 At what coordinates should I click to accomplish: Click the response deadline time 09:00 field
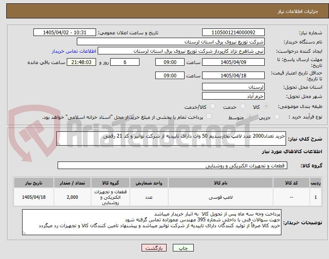pos(170,62)
